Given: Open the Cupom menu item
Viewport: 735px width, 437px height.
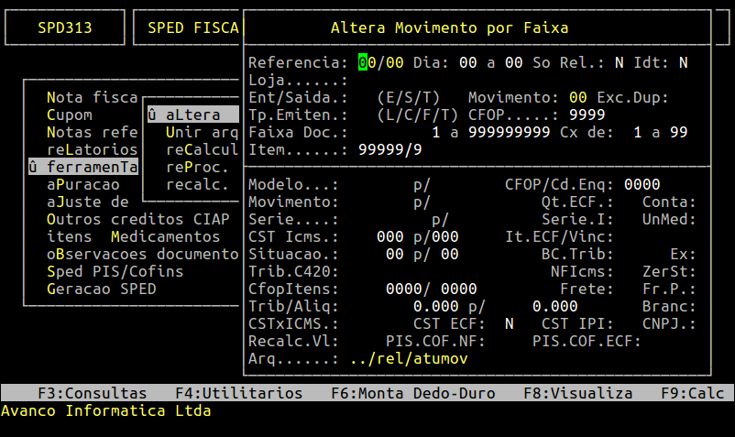Looking at the screenshot, I should pyautogui.click(x=70, y=115).
